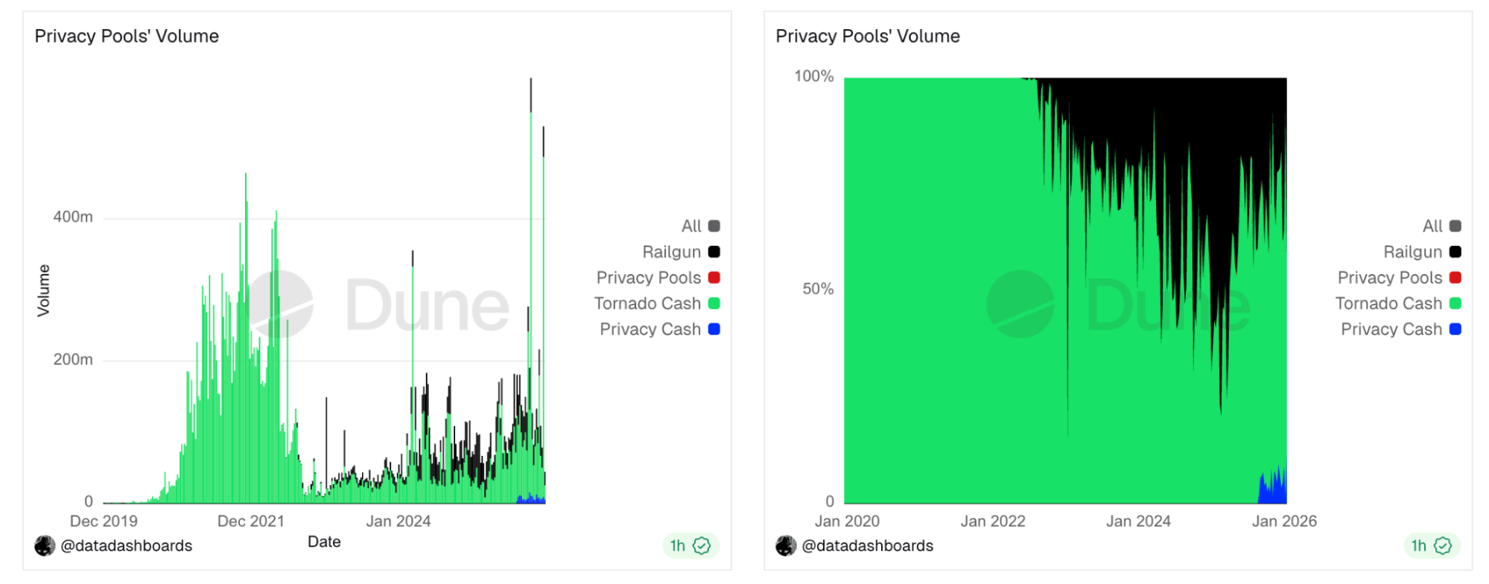Click the @datadashboards avatar under the right chart
This screenshot has width=1489, height=584.
click(x=787, y=545)
